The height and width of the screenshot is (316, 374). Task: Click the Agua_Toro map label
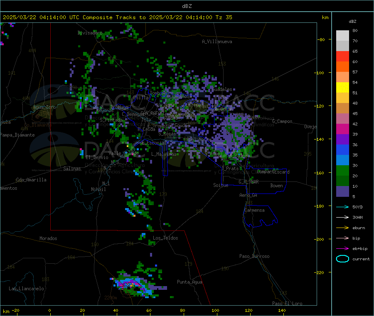(44, 107)
